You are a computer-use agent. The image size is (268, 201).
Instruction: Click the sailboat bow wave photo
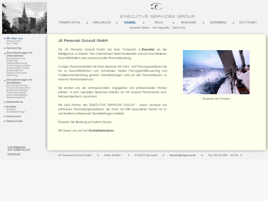click(x=216, y=72)
